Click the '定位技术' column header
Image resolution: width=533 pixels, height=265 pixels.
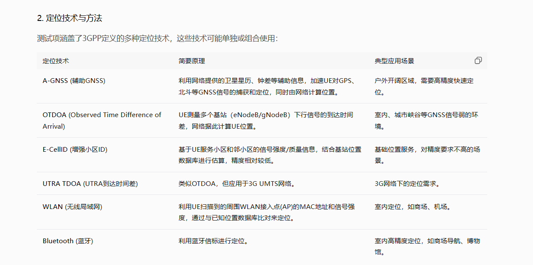tap(56, 61)
